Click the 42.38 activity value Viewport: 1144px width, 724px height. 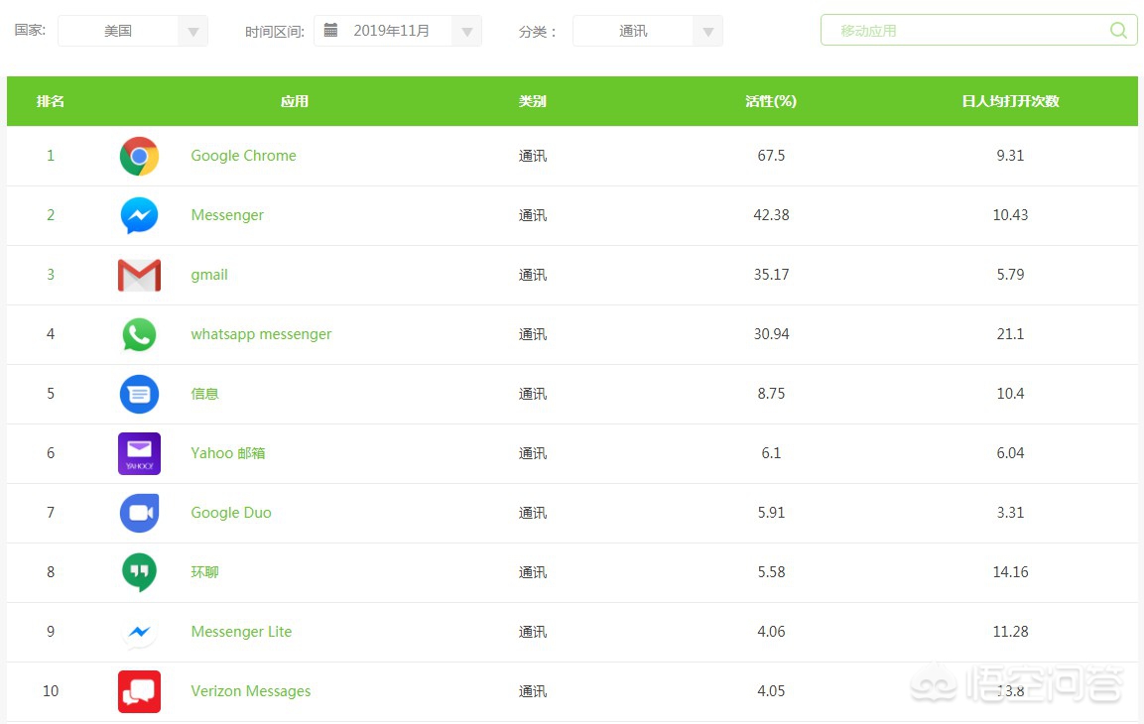[x=771, y=215]
